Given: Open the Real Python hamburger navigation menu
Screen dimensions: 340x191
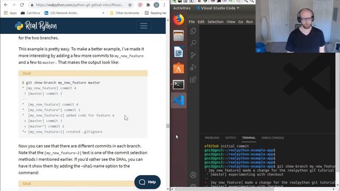Looking at the screenshot, I should [x=143, y=26].
